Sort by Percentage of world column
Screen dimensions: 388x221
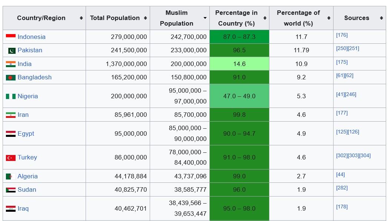pos(329,18)
